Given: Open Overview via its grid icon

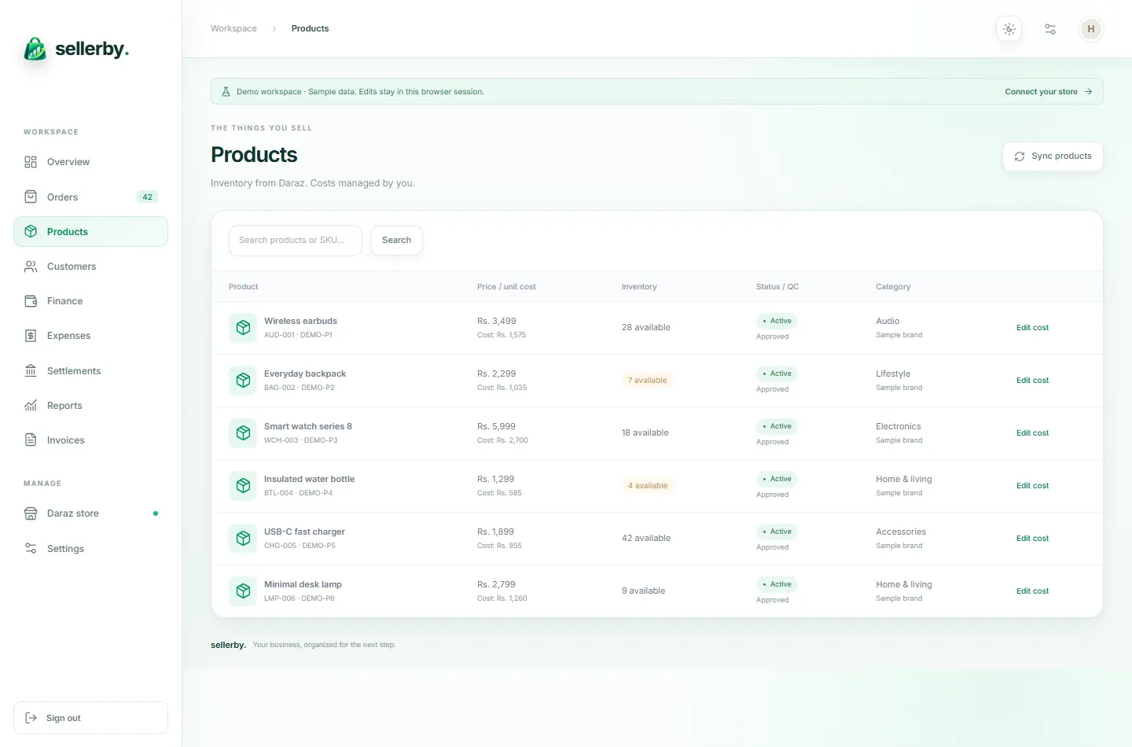Looking at the screenshot, I should [x=31, y=162].
